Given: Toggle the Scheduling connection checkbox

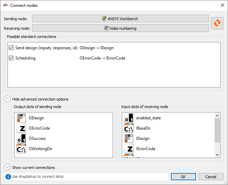Looking at the screenshot, I should (11, 58).
